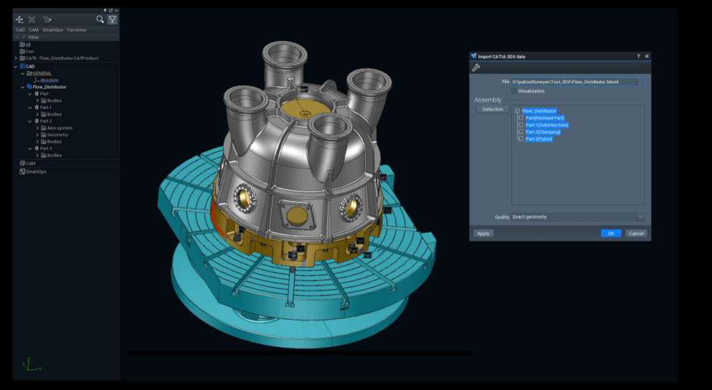The width and height of the screenshot is (712, 390).
Task: Switch to the CAM tab
Action: (x=33, y=30)
